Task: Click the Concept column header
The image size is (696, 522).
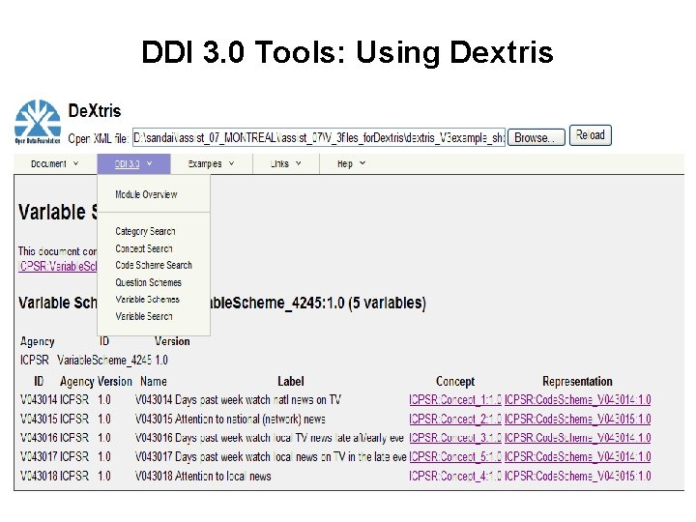Action: 455,381
